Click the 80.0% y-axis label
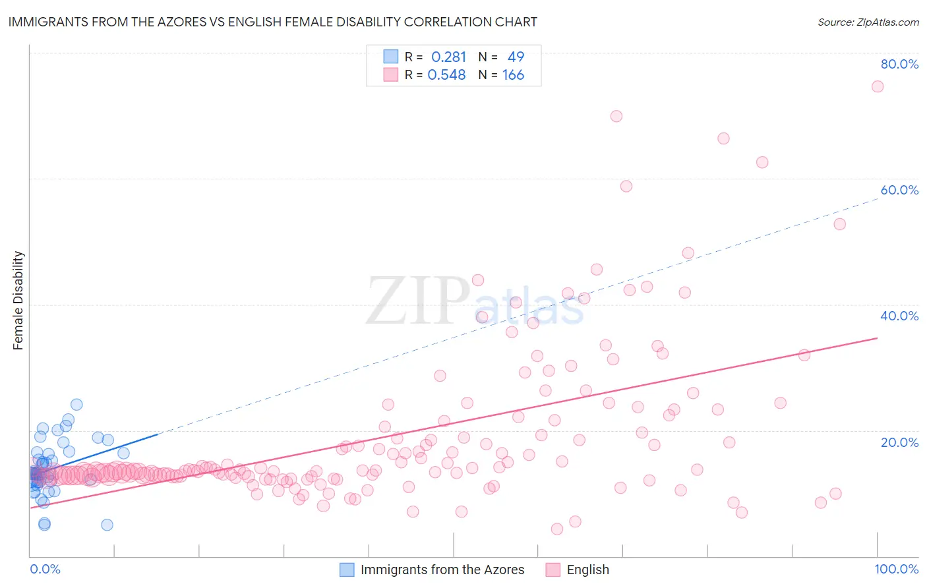This screenshot has height=588, width=927. [899, 64]
